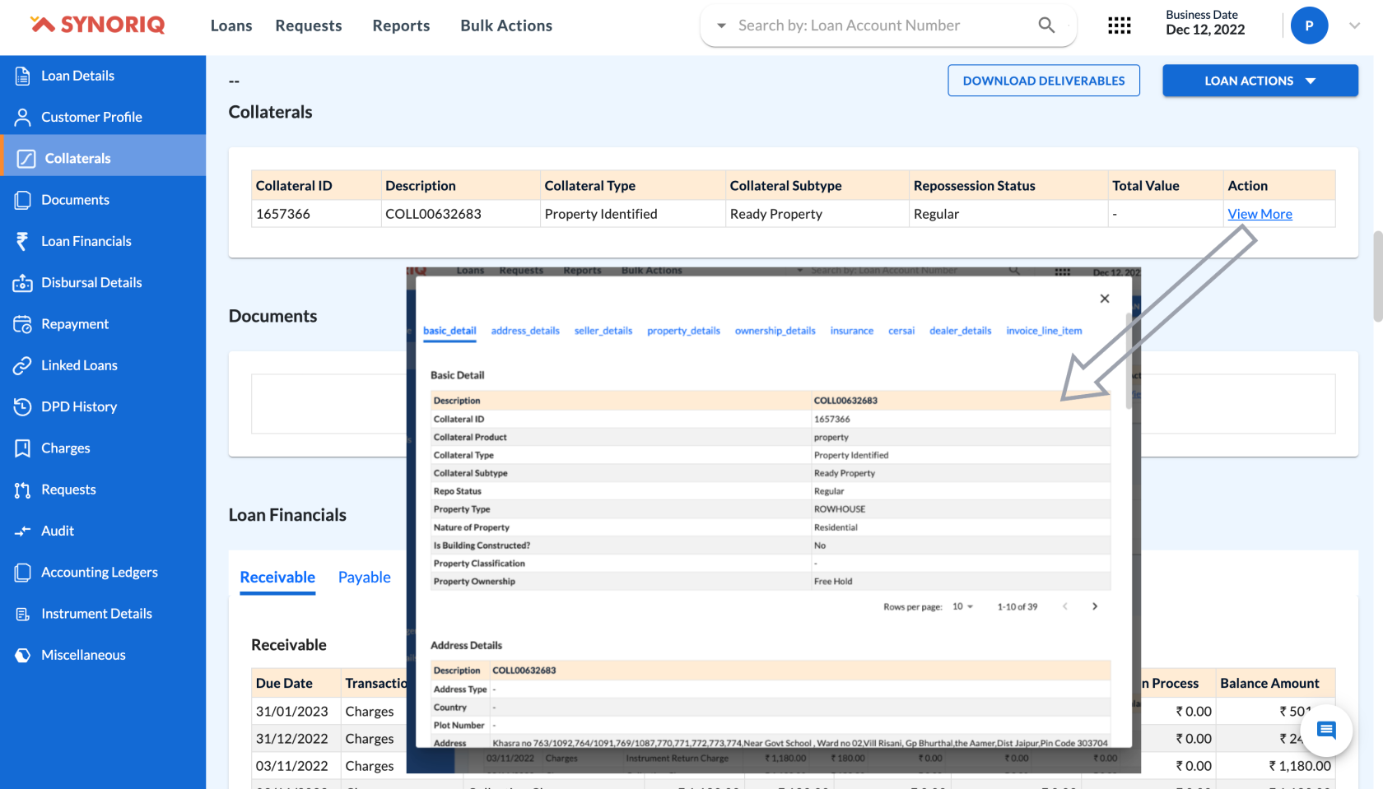The height and width of the screenshot is (789, 1383).
Task: Go to next page of Basic Detail
Action: 1094,606
